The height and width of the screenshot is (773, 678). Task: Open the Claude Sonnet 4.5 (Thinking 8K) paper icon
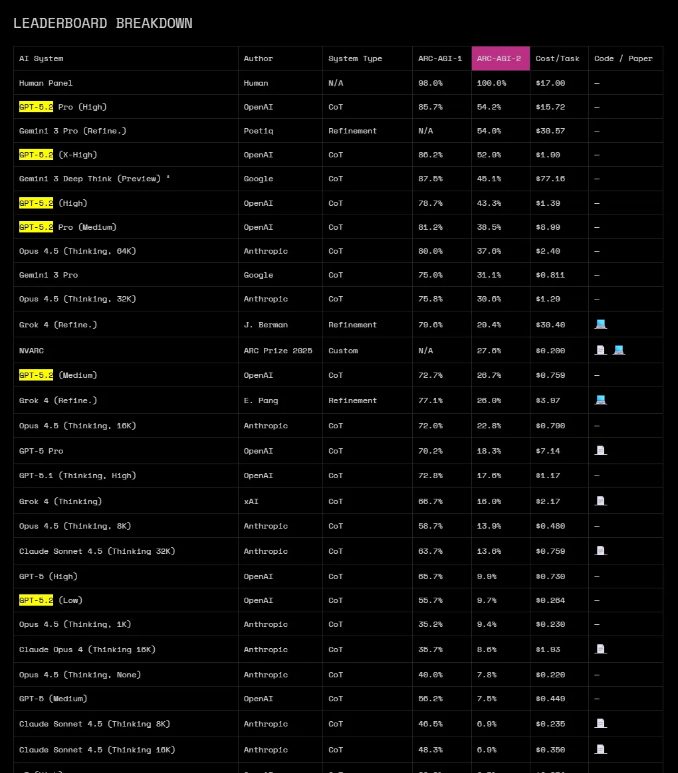click(601, 723)
